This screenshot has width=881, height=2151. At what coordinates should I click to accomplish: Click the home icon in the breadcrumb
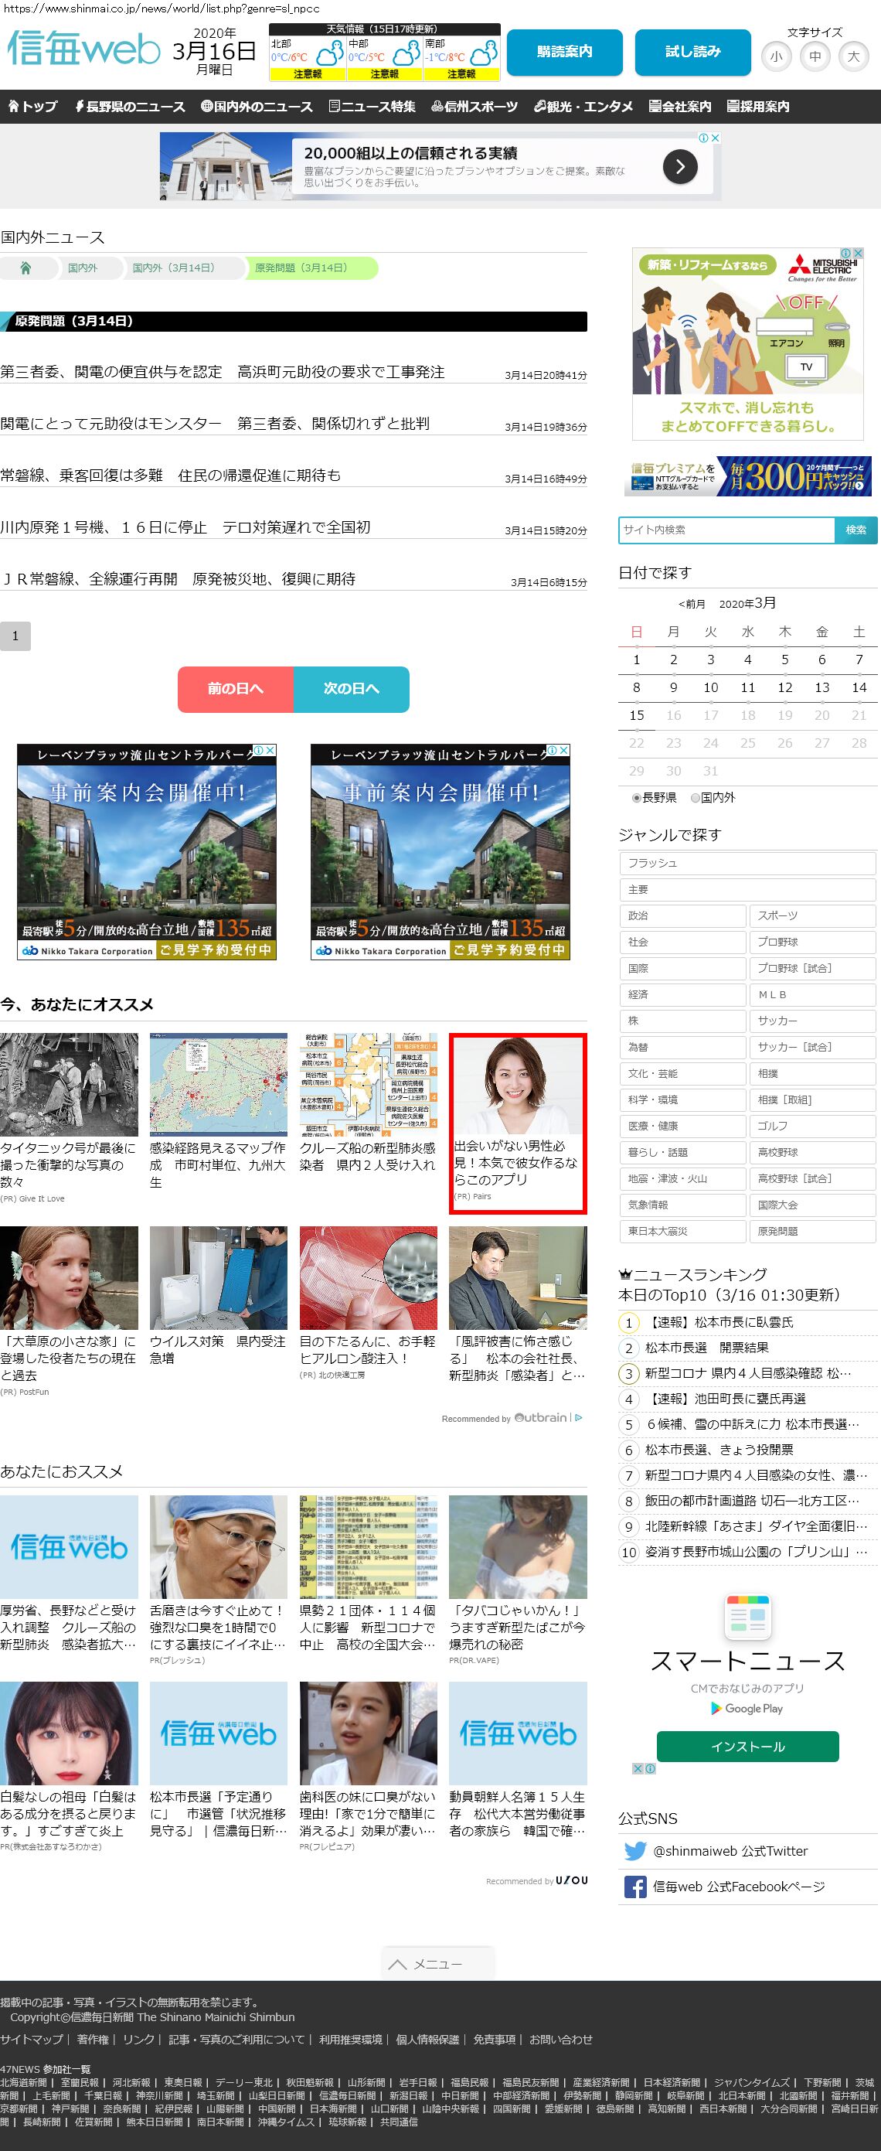26,268
